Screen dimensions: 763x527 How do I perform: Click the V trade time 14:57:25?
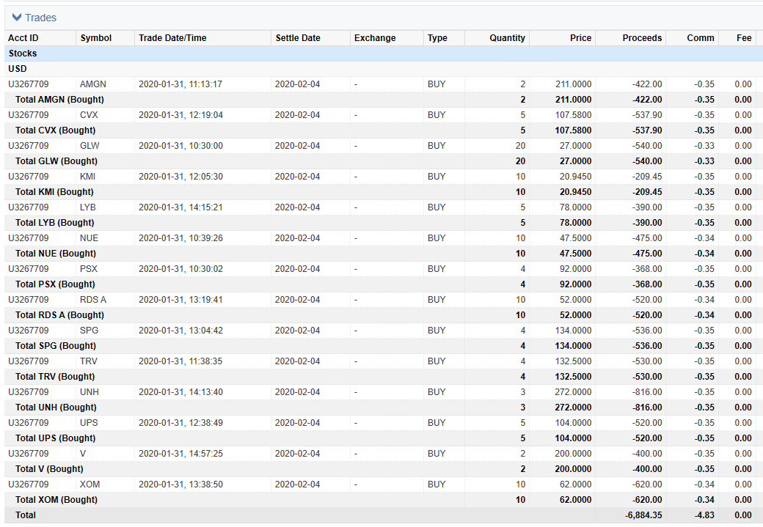coord(205,454)
